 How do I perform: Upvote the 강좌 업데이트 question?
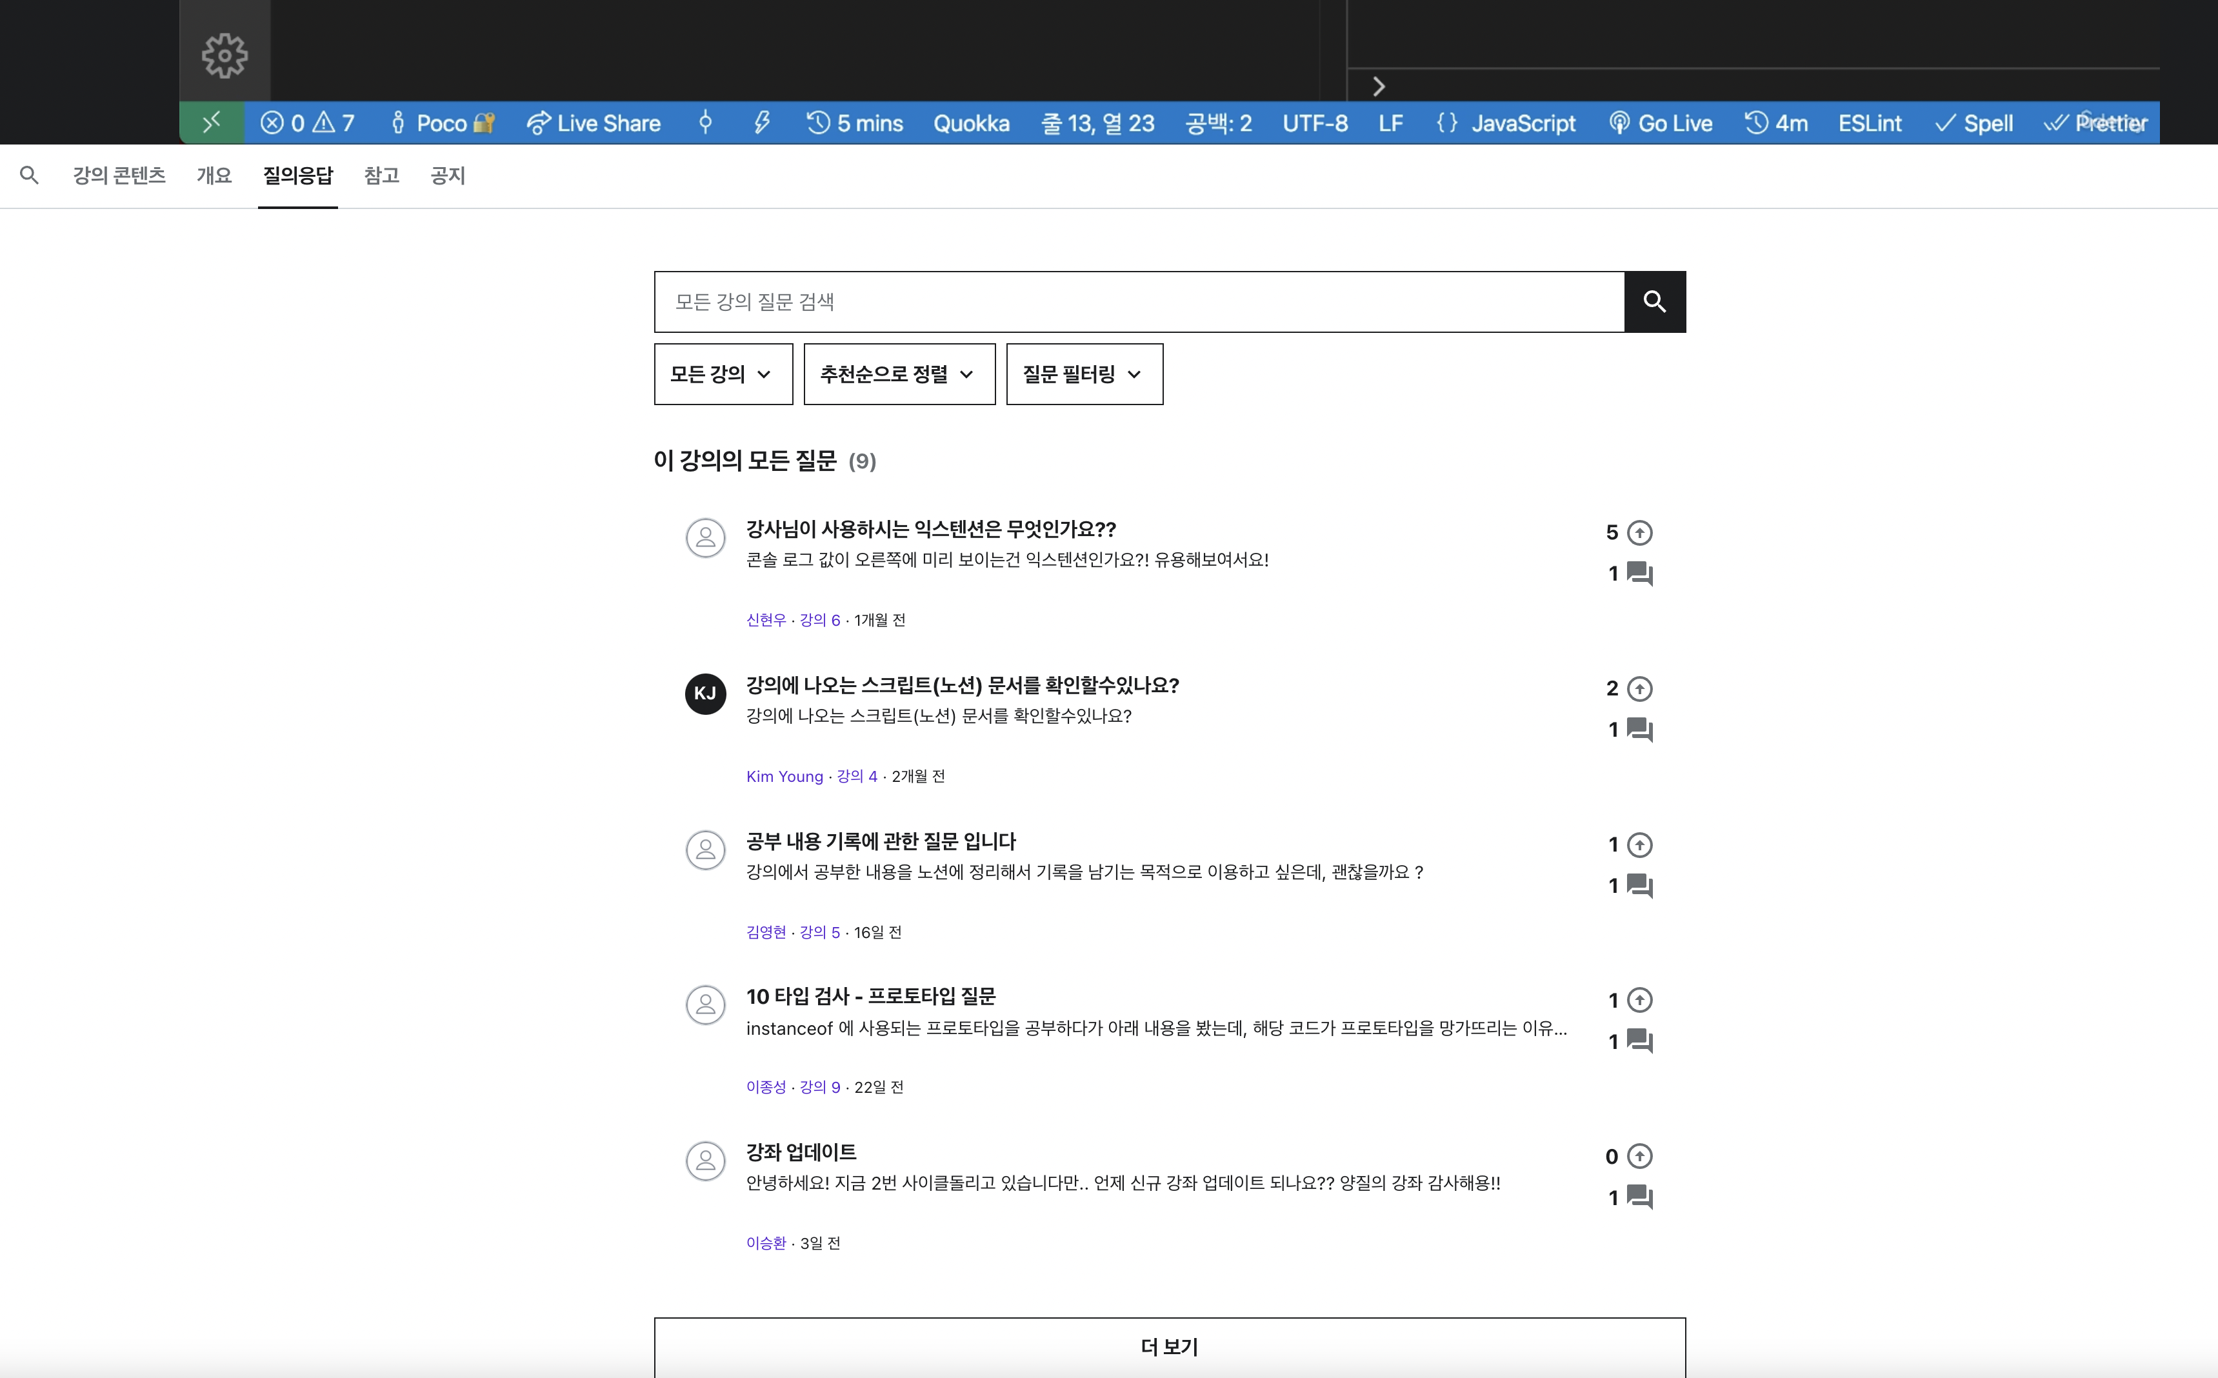coord(1639,1157)
